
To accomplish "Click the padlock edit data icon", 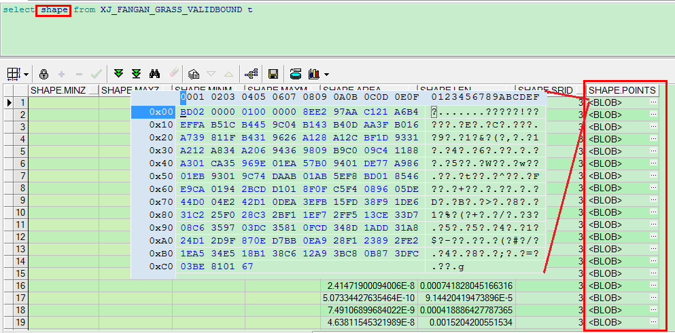I will pos(44,74).
